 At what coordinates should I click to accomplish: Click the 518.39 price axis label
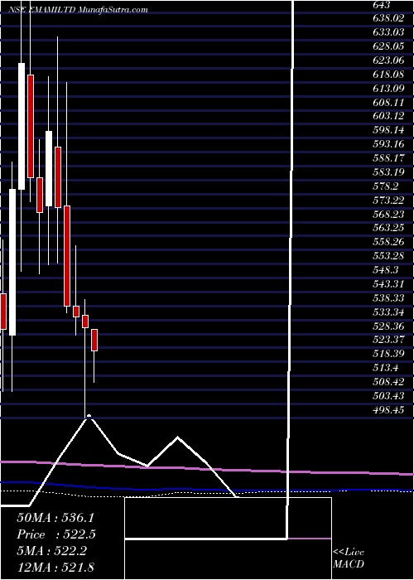point(388,354)
